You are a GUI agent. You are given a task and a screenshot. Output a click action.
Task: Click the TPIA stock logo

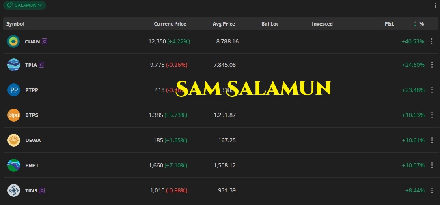(13, 65)
